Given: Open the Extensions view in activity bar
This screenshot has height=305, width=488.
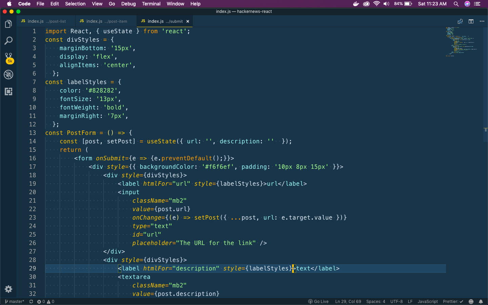Looking at the screenshot, I should pos(8,91).
